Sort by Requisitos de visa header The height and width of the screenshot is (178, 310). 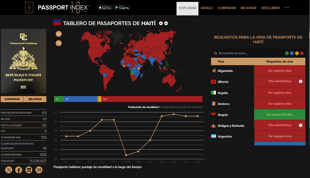(280, 61)
